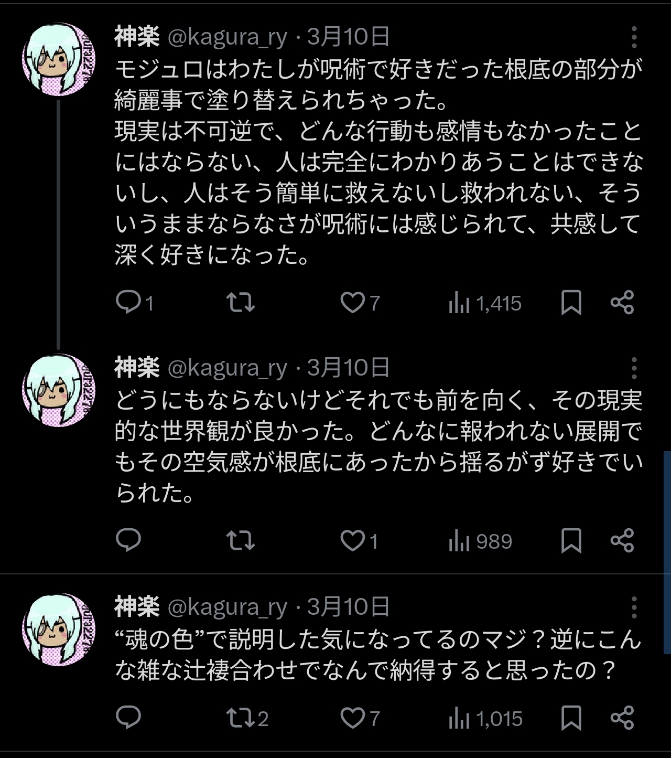Like the first tweet with 7 likes

point(352,303)
